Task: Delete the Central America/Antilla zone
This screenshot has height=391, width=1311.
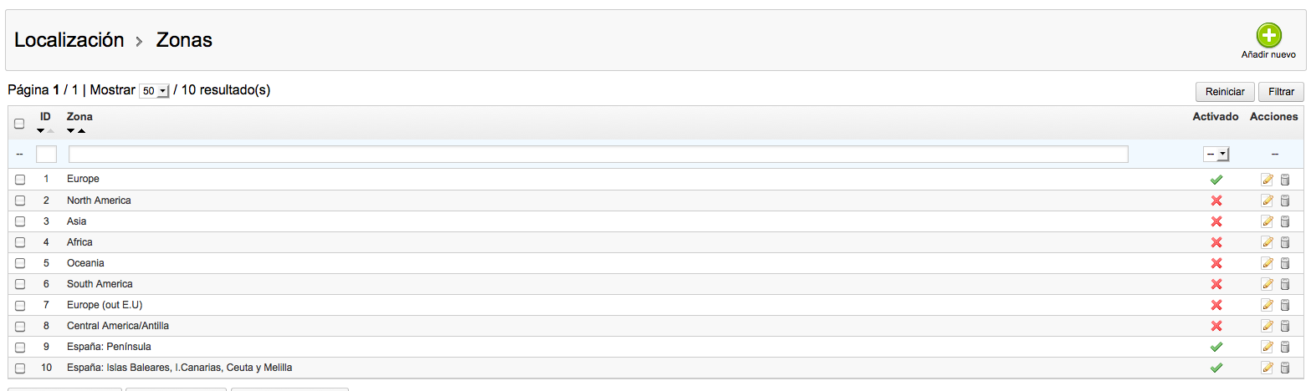Action: point(1285,326)
